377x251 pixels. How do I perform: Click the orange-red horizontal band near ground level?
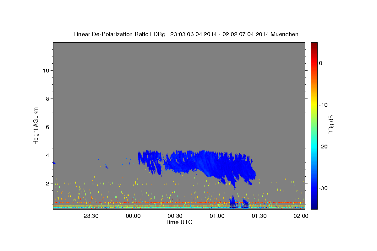(179, 203)
